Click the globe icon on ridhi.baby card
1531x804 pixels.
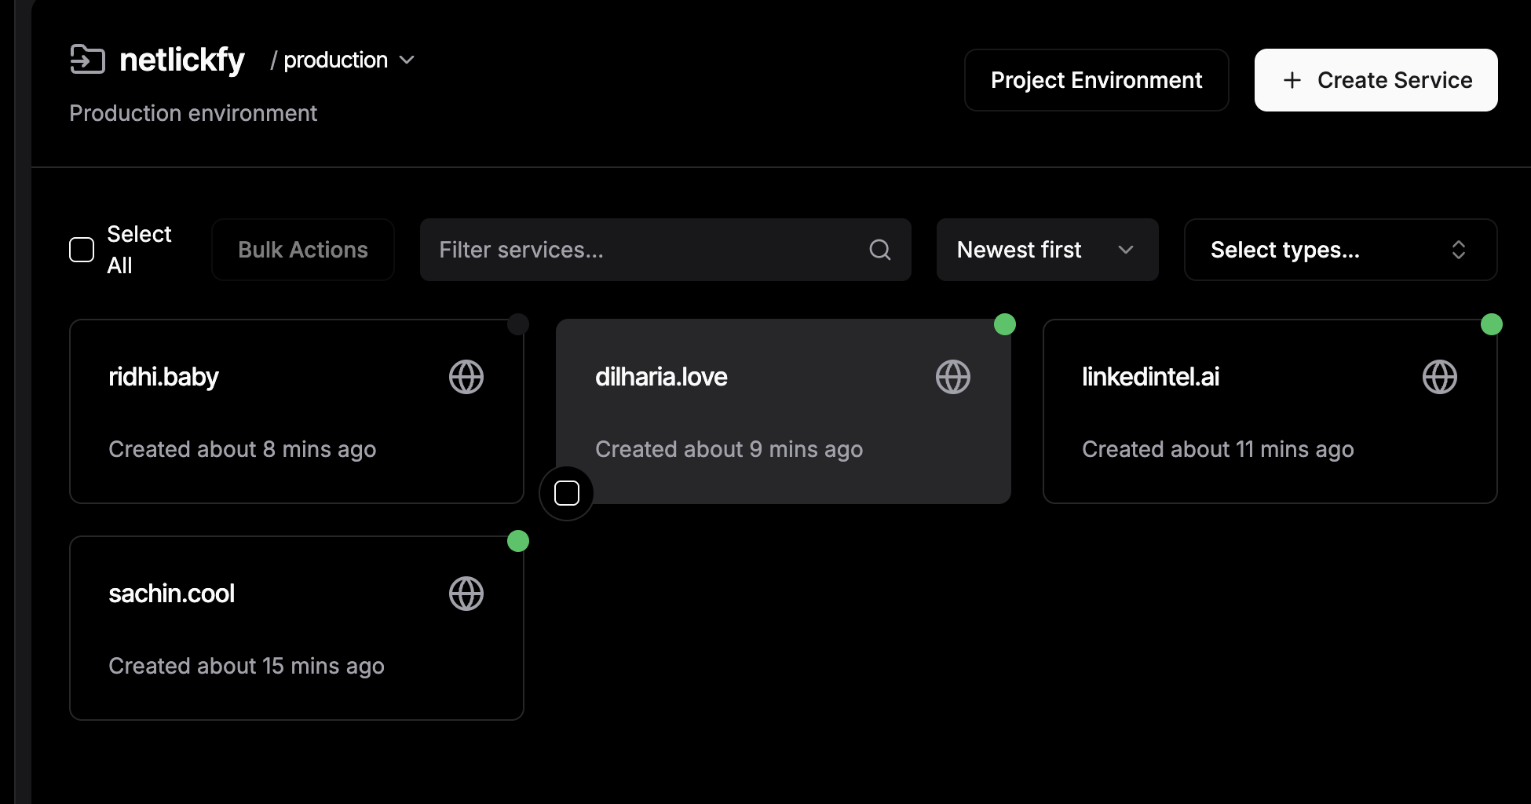(x=466, y=377)
